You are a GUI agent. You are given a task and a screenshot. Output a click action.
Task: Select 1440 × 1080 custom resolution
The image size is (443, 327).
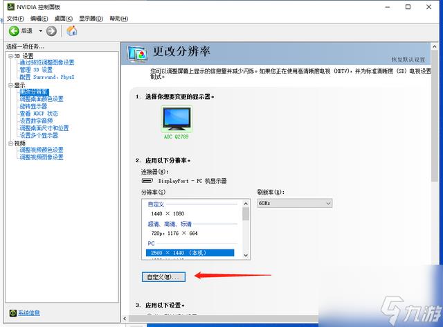point(168,213)
